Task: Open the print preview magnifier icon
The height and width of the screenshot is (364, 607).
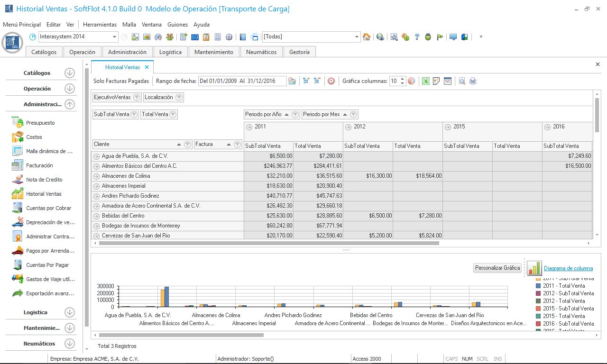Action: [x=462, y=81]
